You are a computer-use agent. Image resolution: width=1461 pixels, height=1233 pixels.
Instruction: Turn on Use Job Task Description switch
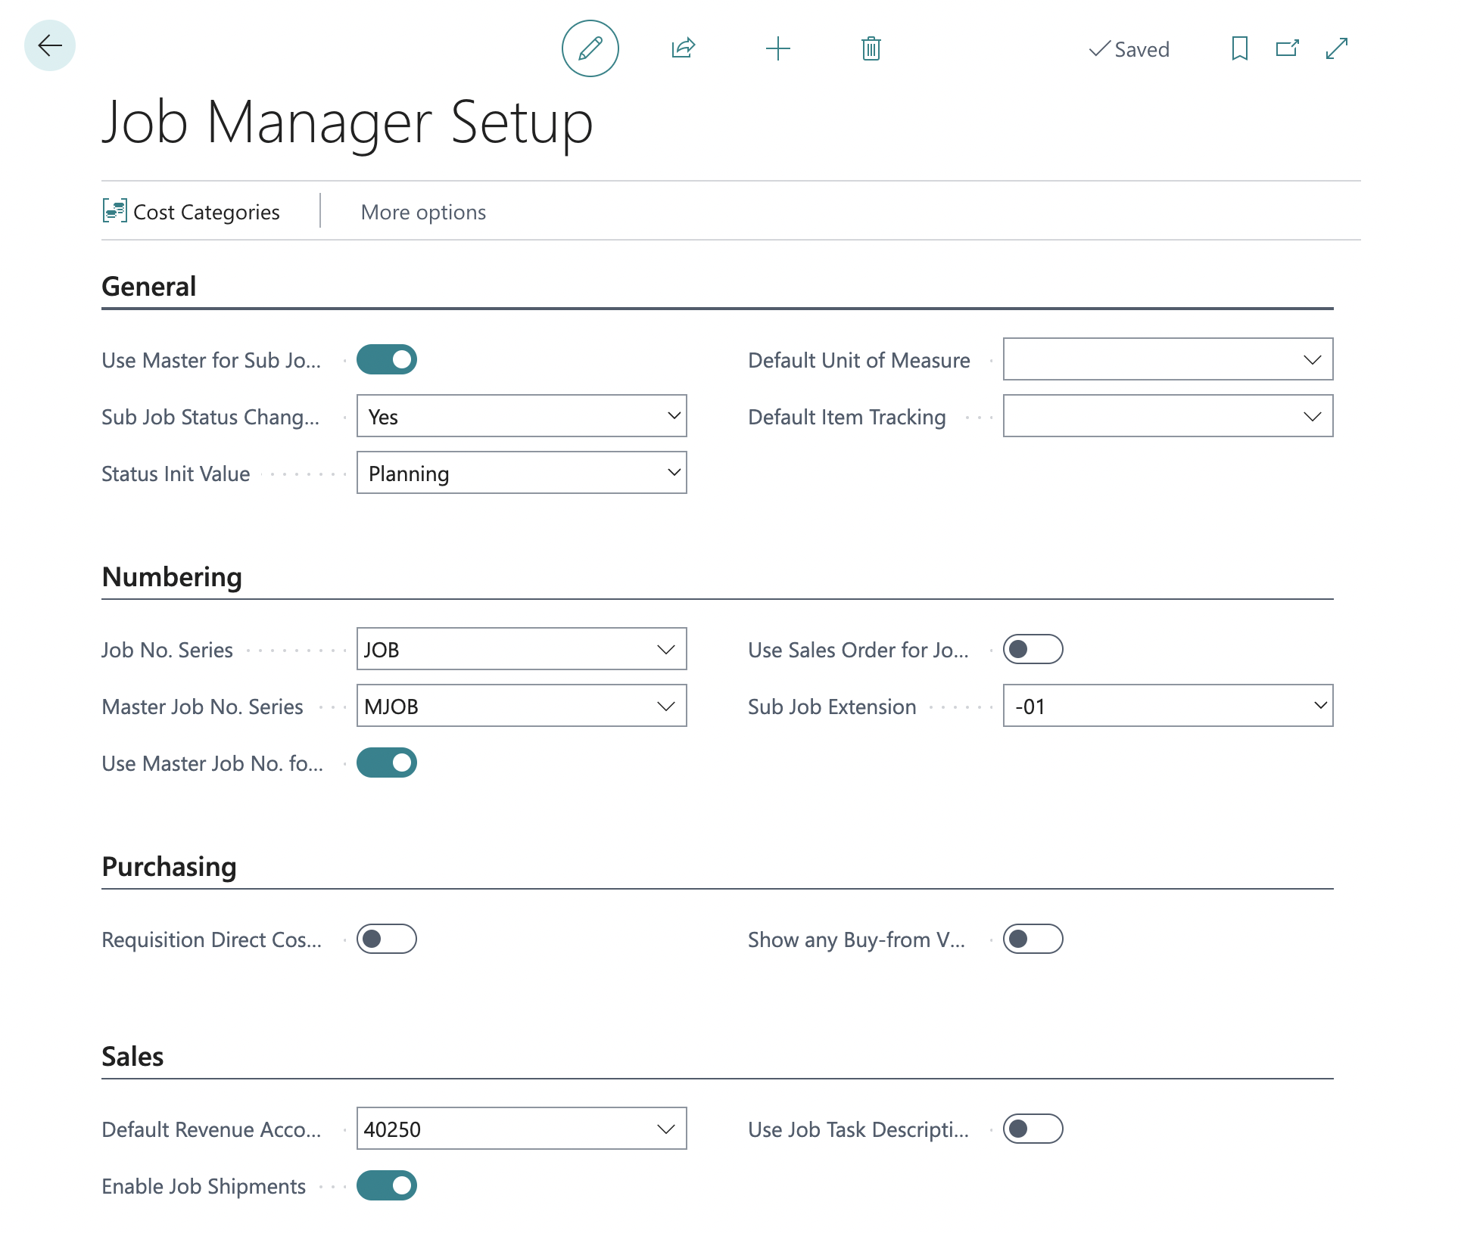1033,1129
